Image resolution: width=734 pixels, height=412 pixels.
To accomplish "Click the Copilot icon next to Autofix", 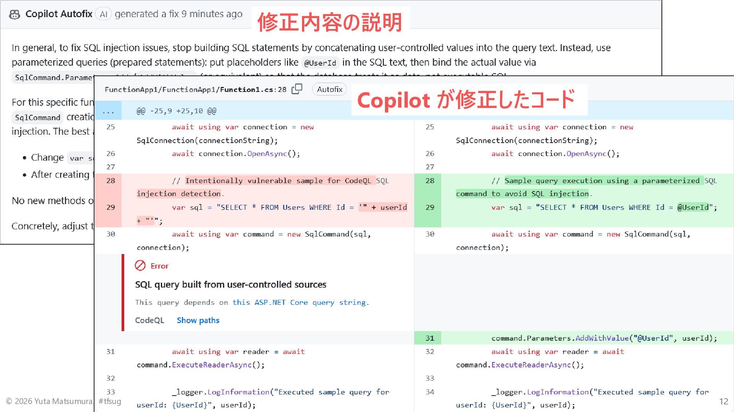I will 15,14.
